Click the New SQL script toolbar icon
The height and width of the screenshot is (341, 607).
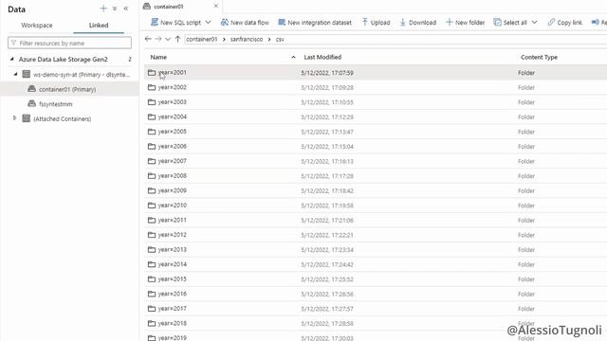point(155,22)
